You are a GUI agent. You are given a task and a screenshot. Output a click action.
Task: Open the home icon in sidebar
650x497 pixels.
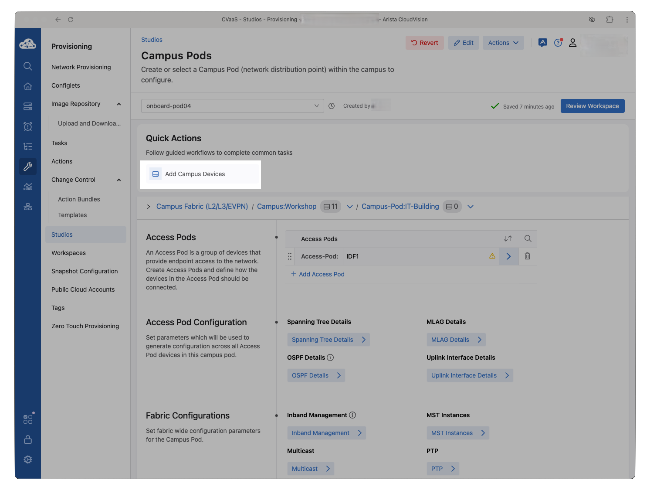point(28,86)
